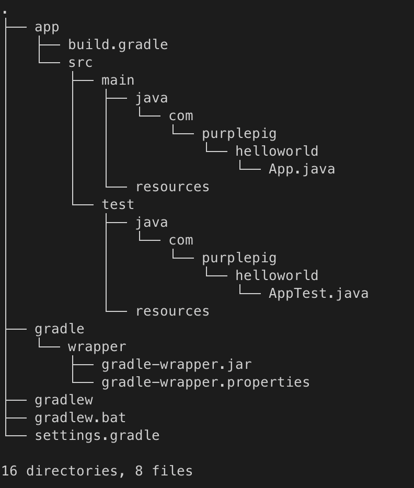Click the gradle directory entry

pos(60,329)
